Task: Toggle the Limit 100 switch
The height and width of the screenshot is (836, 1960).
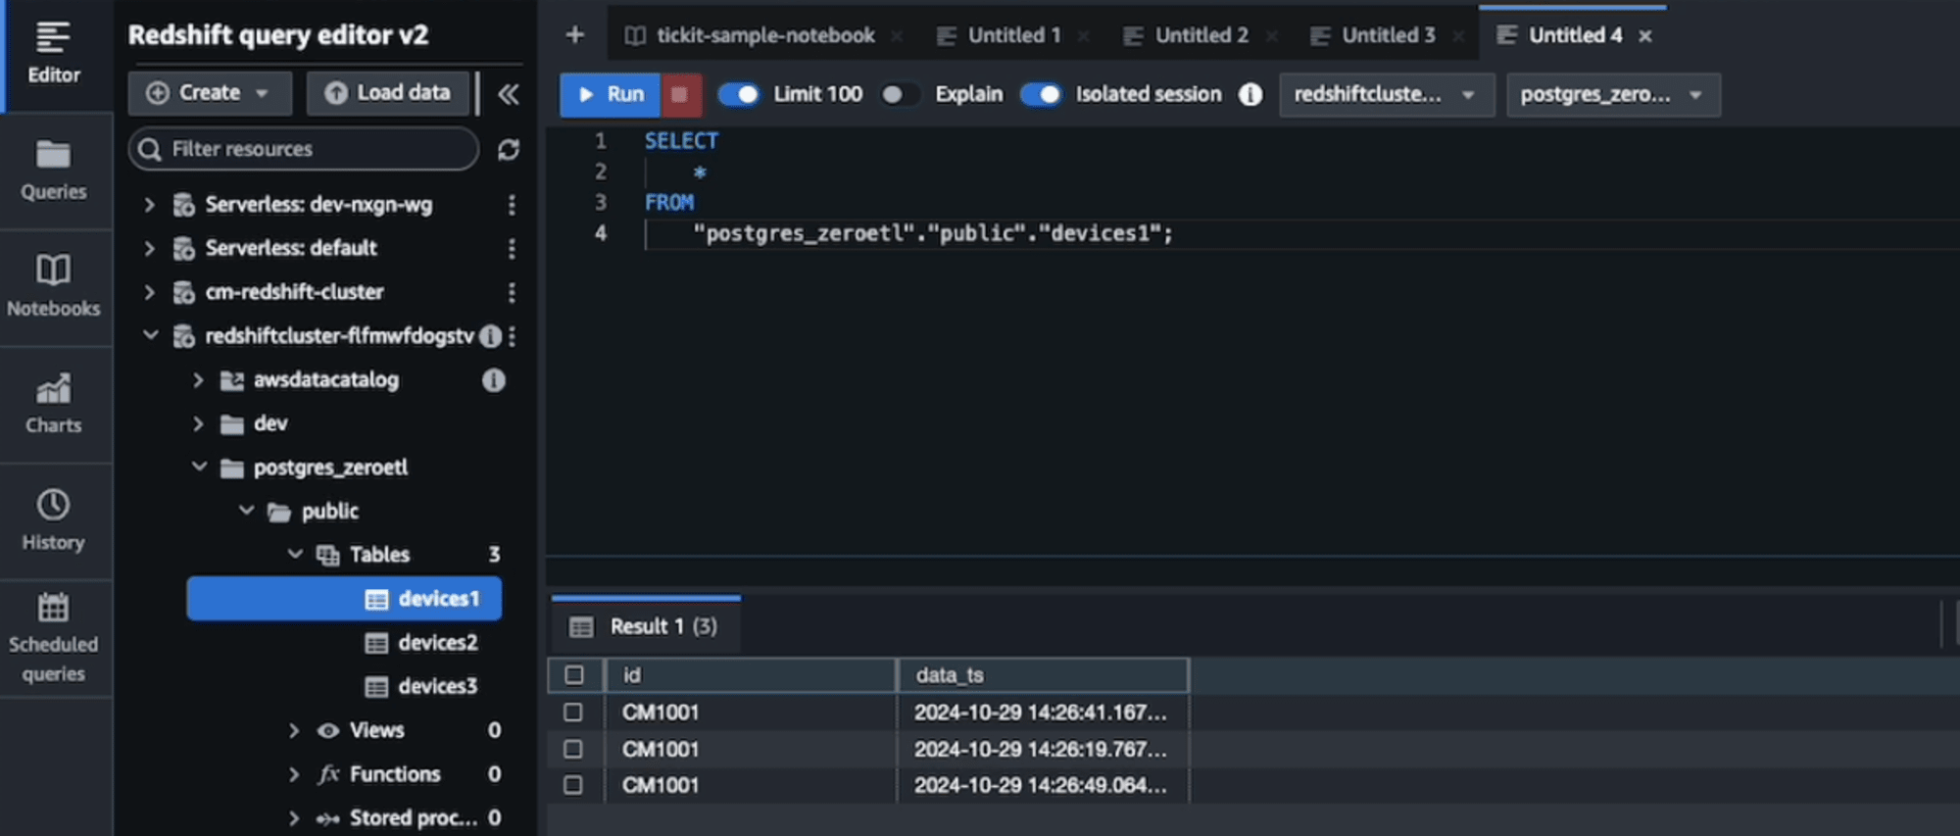Action: point(739,94)
